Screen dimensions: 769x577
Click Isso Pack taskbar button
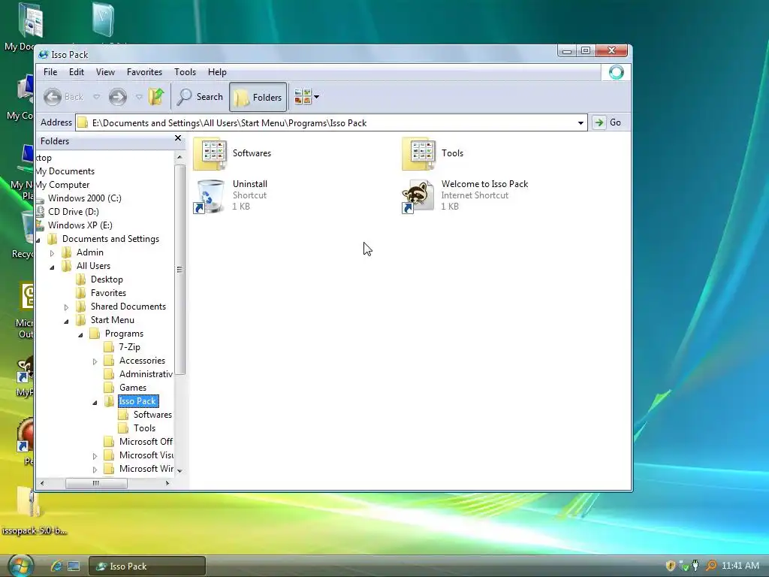point(146,566)
